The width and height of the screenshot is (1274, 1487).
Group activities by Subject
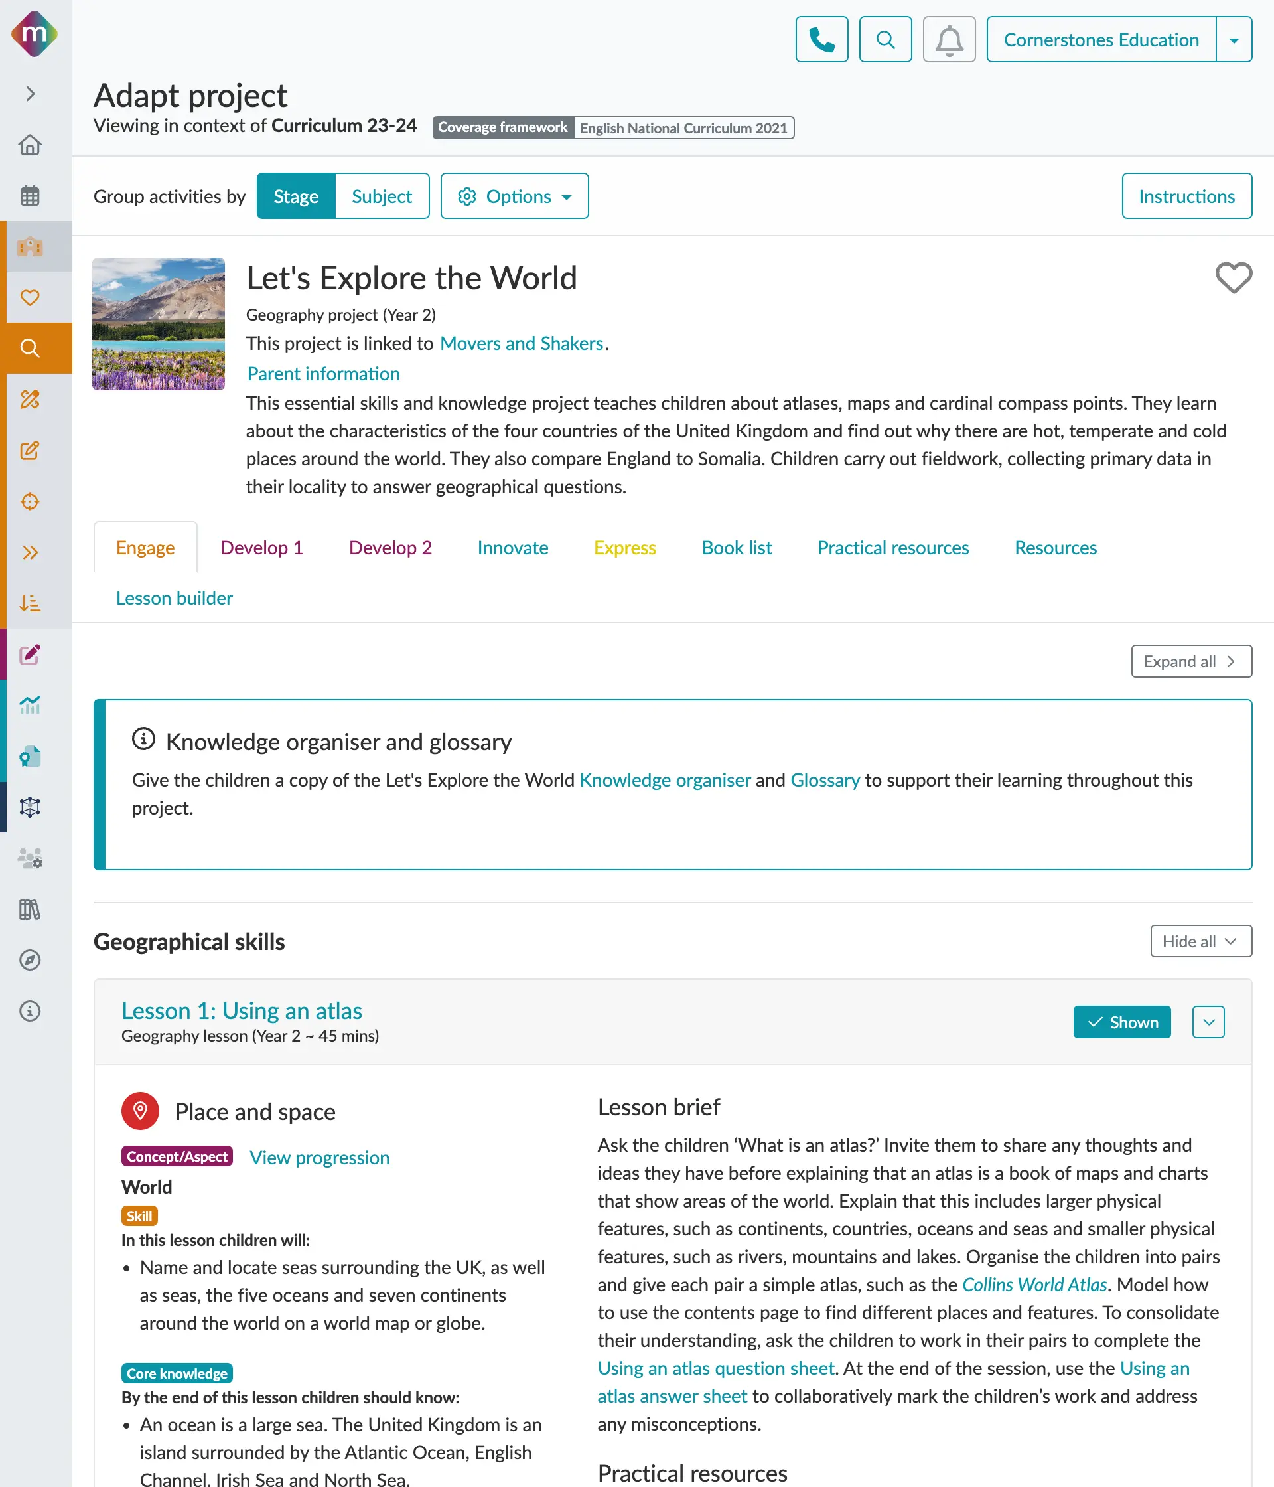coord(382,196)
